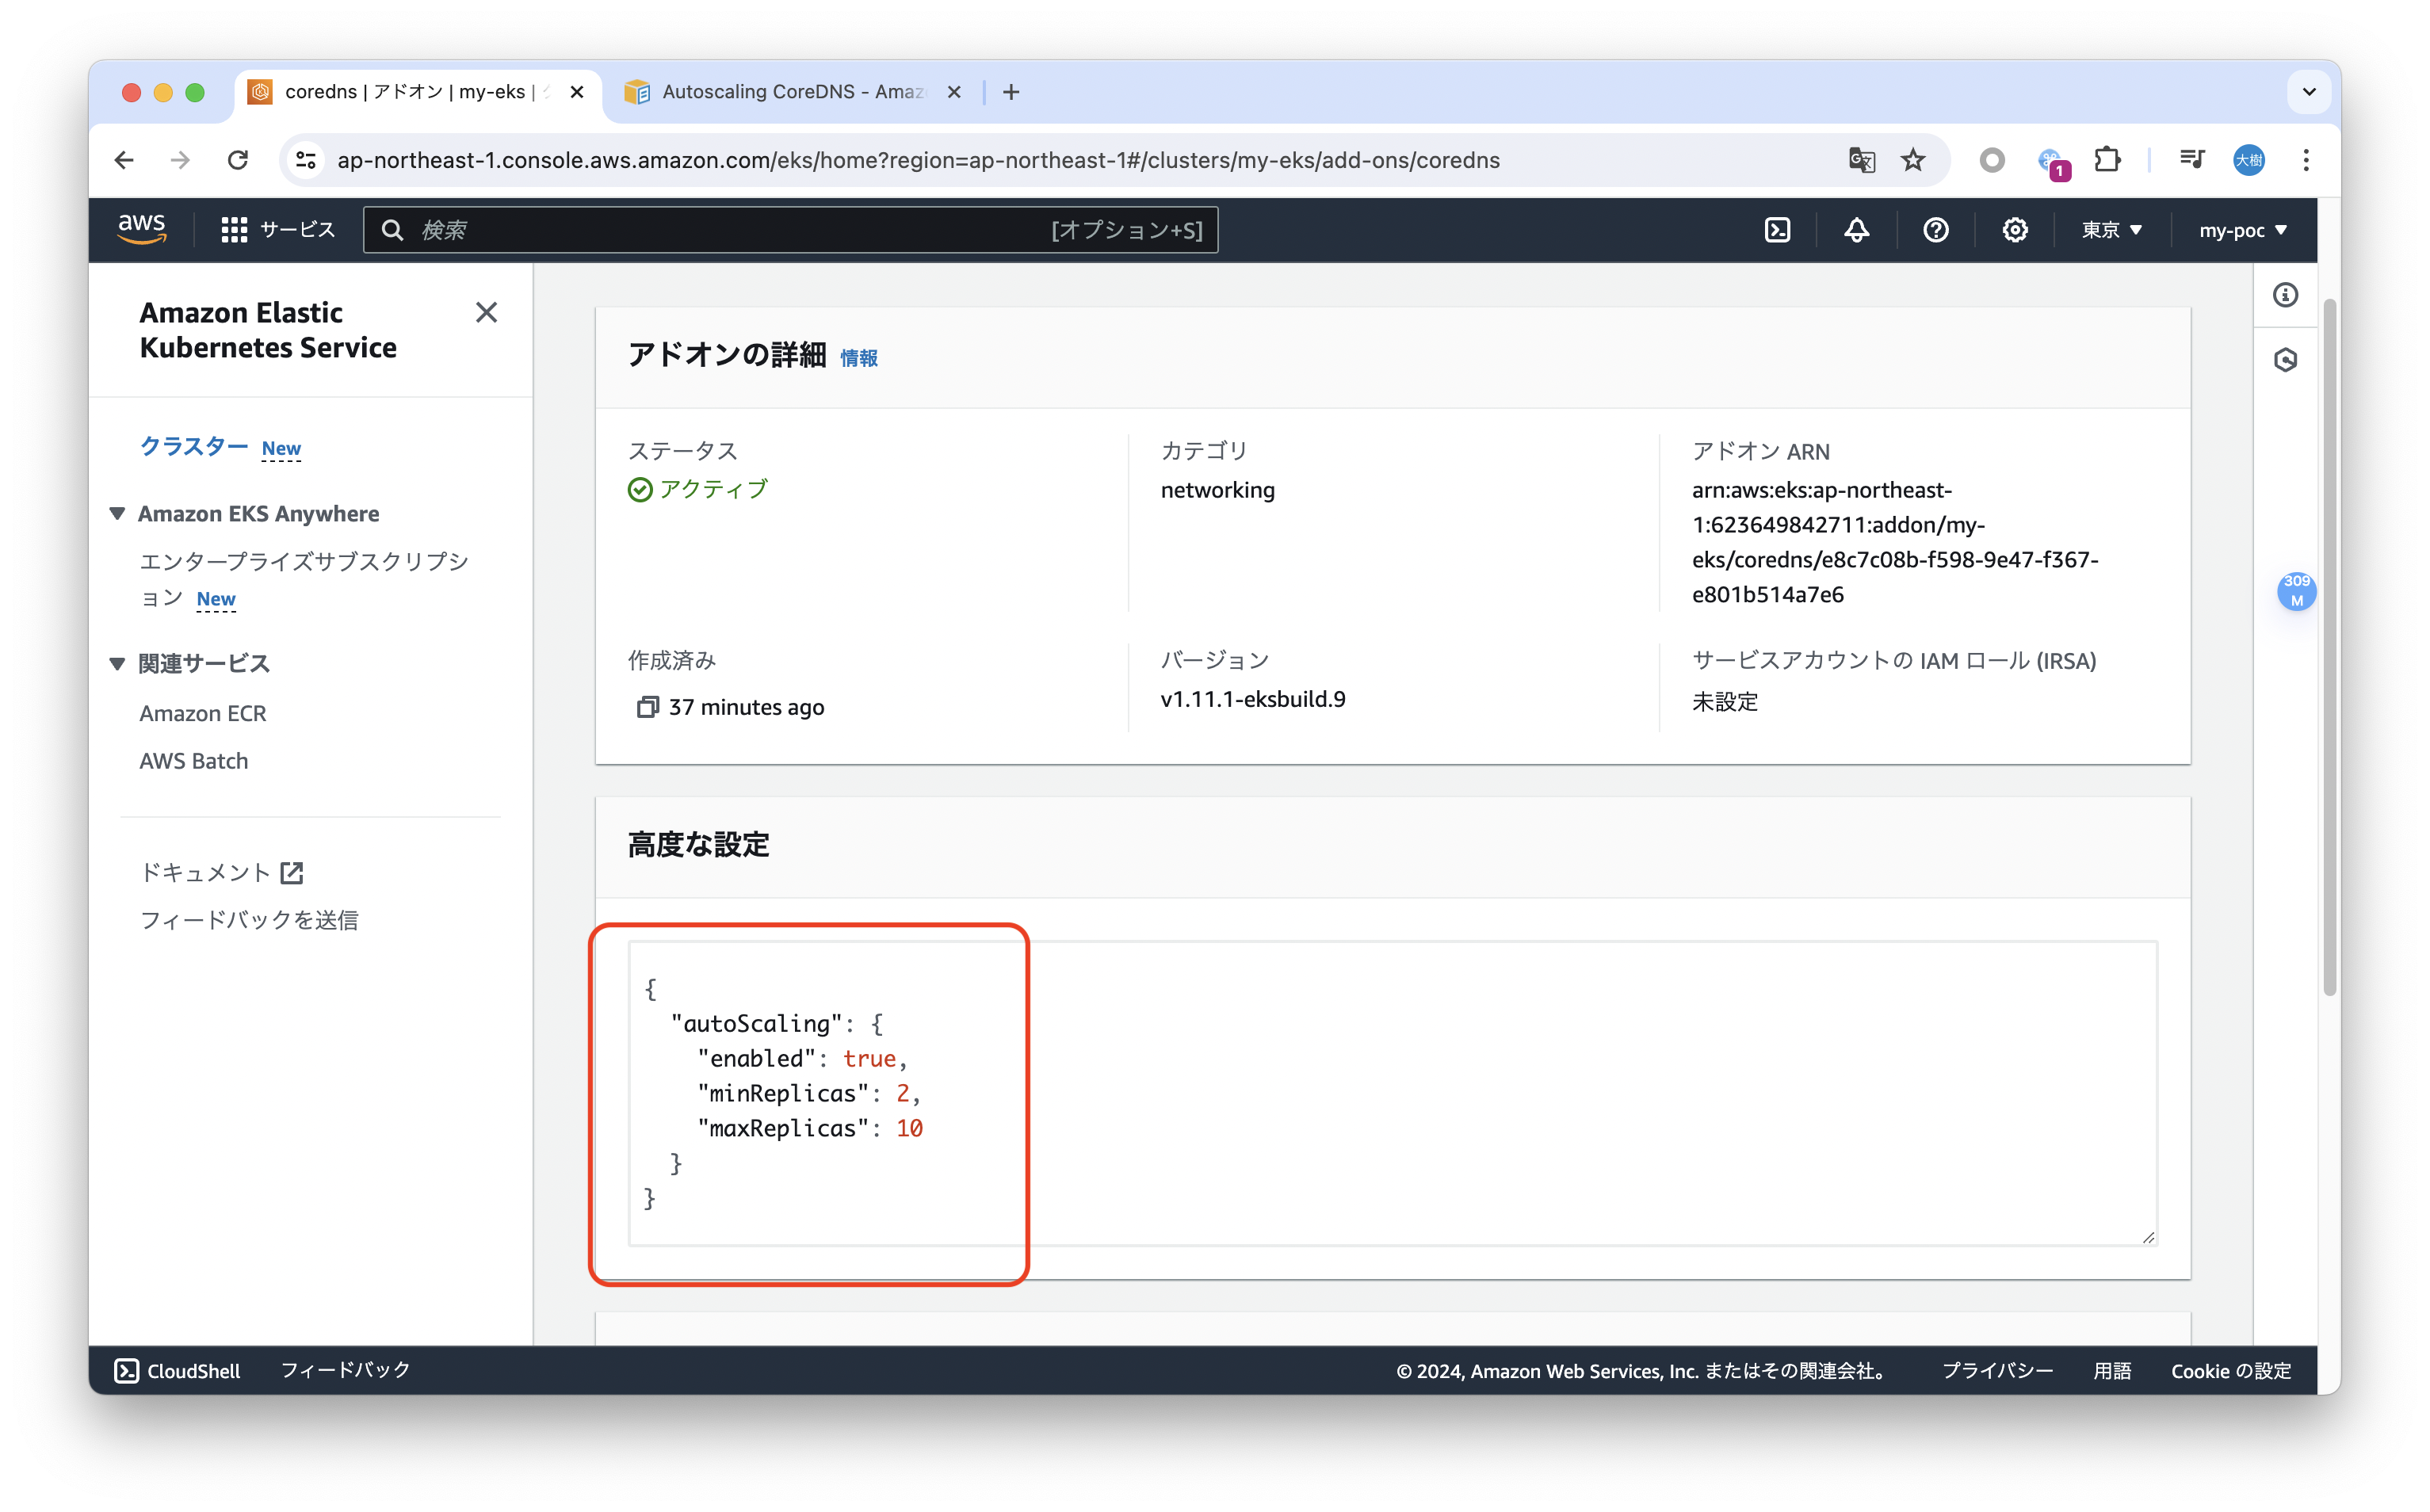
Task: Click the クラスター sidebar link
Action: (x=194, y=447)
